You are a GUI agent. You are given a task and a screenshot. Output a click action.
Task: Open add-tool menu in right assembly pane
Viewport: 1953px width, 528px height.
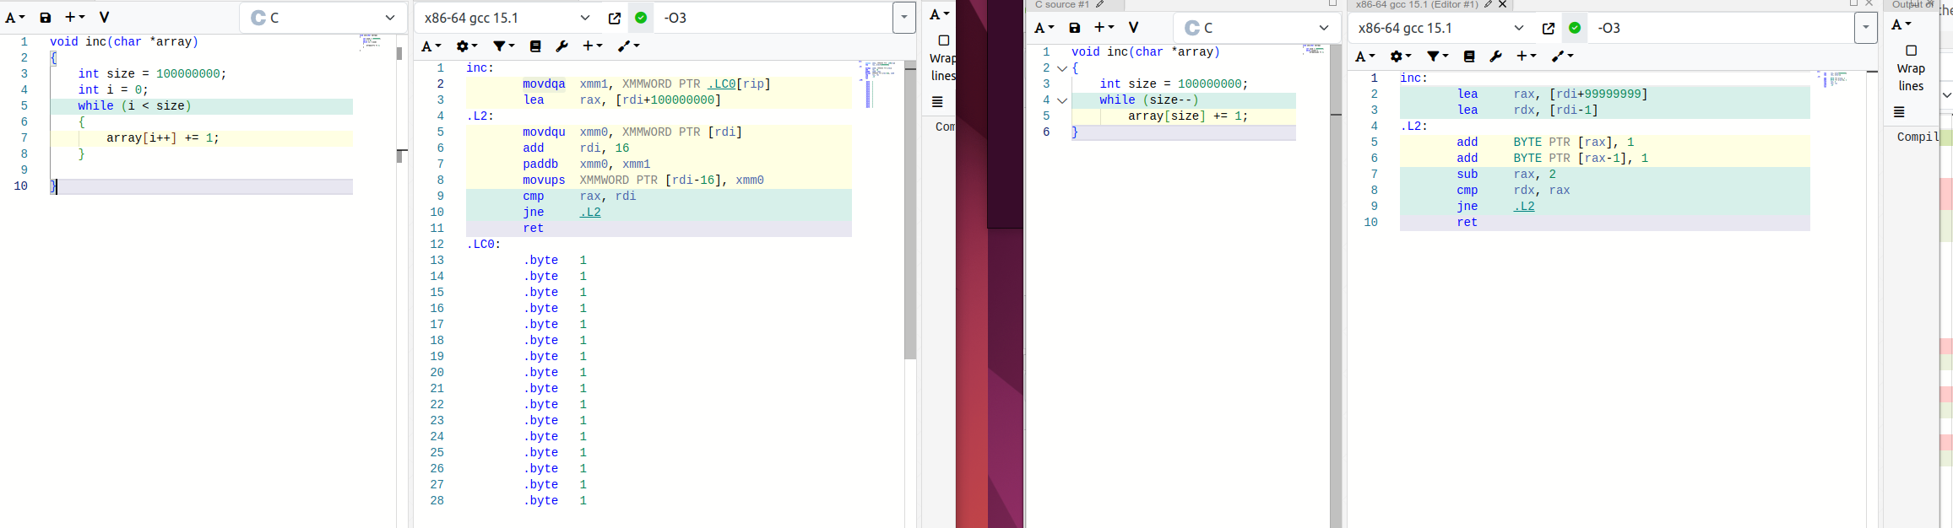coord(1563,57)
